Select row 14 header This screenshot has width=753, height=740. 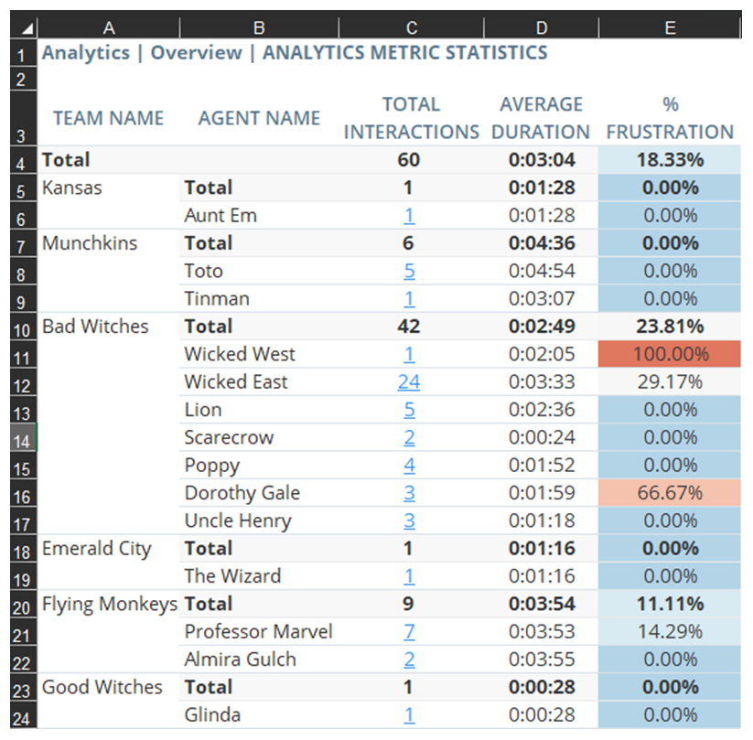(x=23, y=437)
